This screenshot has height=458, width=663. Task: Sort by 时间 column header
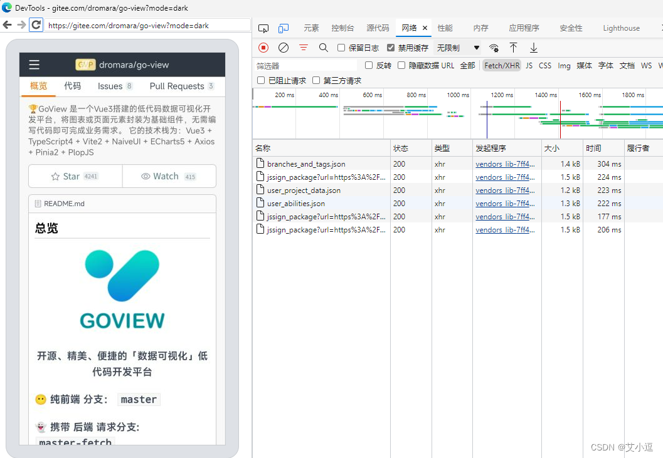603,148
